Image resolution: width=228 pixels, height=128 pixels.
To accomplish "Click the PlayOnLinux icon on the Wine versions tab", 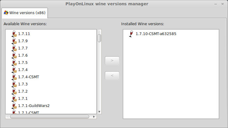I will pyautogui.click(x=6, y=13).
